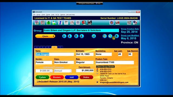Click the first toolbar icon with tables

coord(37,23)
